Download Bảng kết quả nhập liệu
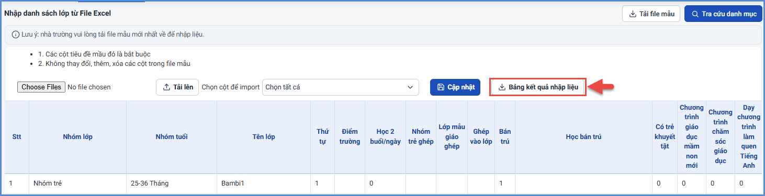The image size is (765, 196). [537, 87]
